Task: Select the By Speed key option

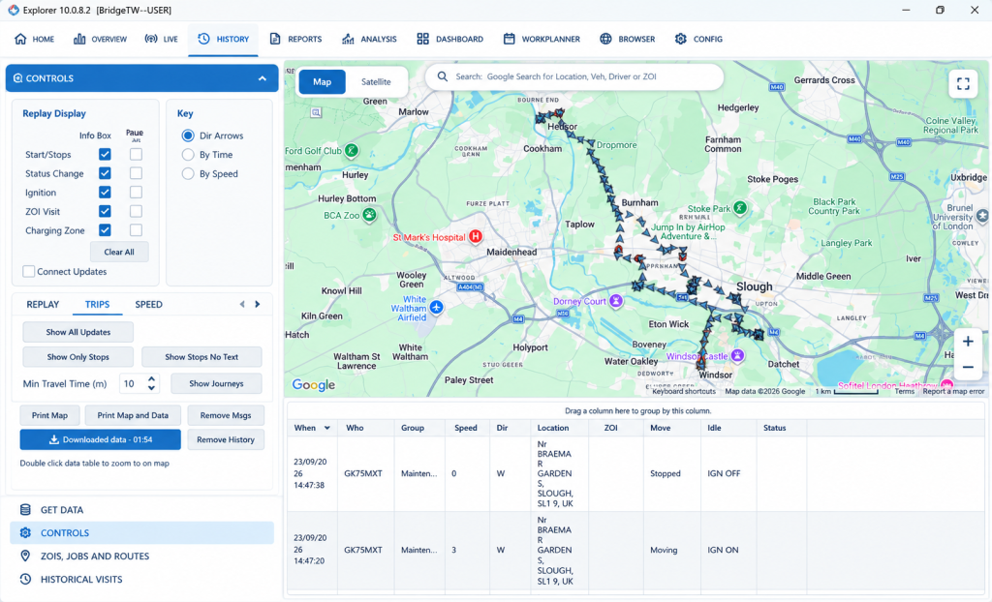Action: [x=188, y=174]
